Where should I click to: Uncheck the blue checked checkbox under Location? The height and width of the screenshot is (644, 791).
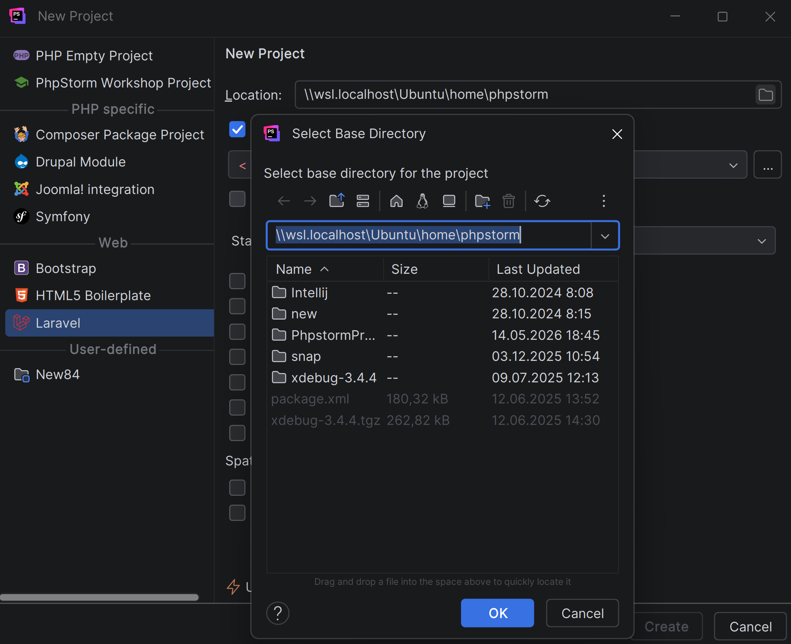coord(237,129)
